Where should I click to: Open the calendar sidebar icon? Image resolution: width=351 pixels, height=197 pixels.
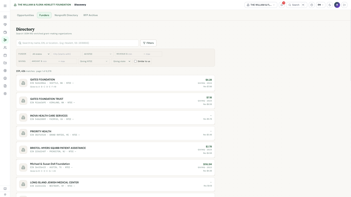pyautogui.click(x=5, y=55)
